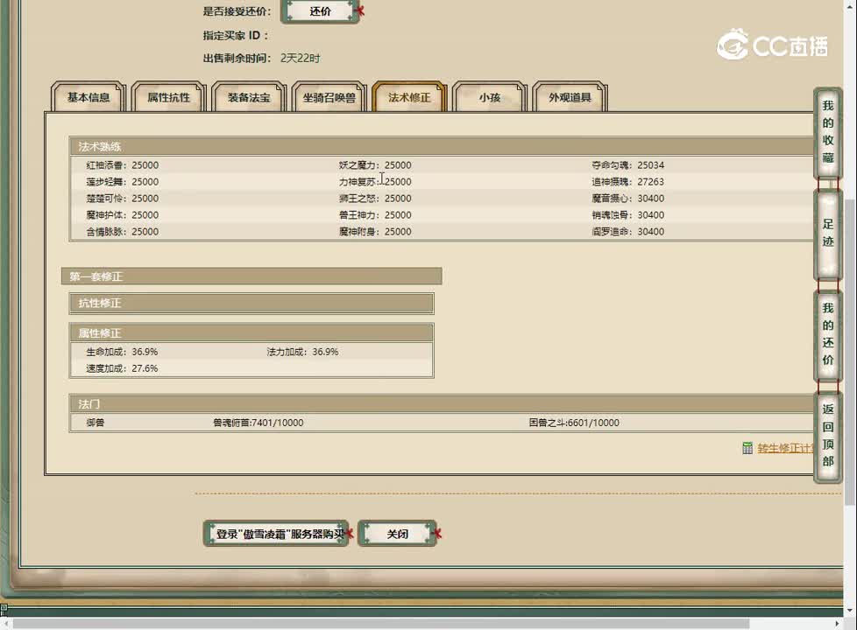Screen dimensions: 857x630
Task: Click the 登录"傲雪凌霜"服务器购买 button
Action: point(275,534)
